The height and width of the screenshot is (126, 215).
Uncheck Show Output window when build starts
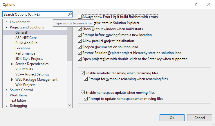[80, 29]
